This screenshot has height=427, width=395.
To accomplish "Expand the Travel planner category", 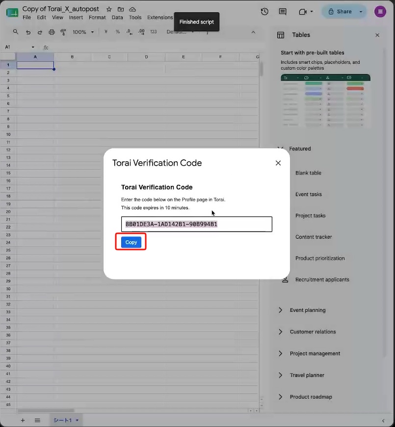I will pyautogui.click(x=280, y=375).
